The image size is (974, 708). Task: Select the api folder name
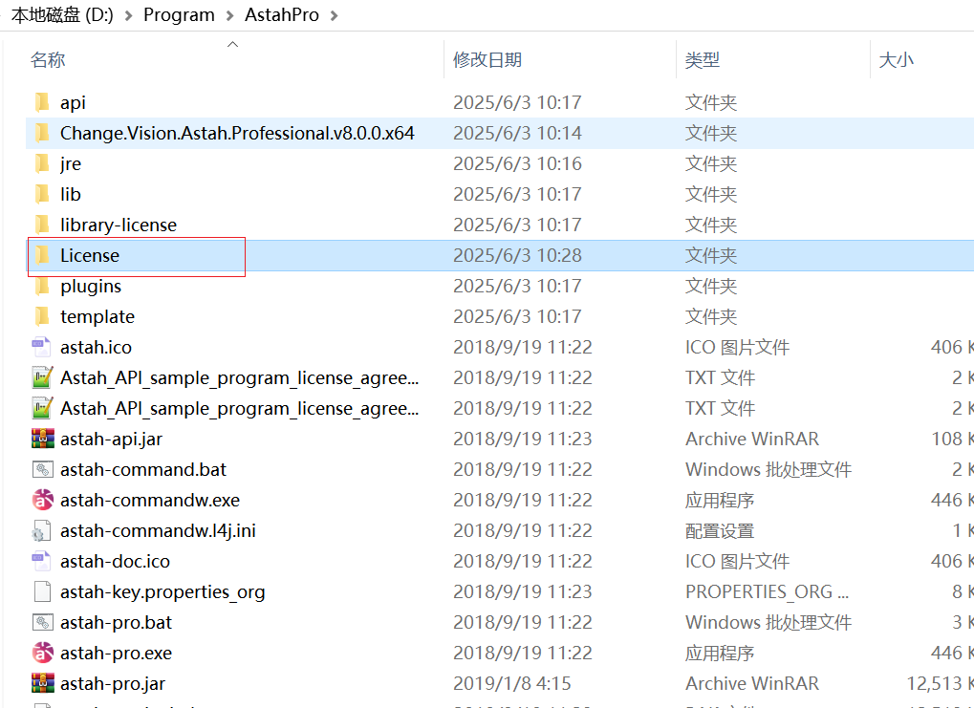coord(73,102)
